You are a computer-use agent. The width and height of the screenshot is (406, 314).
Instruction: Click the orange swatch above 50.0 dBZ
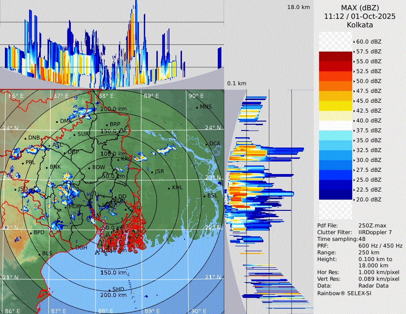click(x=335, y=76)
